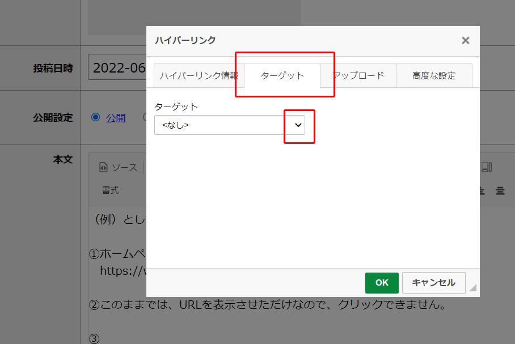This screenshot has width=515, height=344.
Task: Click the ターゲット field label in dialog
Action: tap(176, 107)
